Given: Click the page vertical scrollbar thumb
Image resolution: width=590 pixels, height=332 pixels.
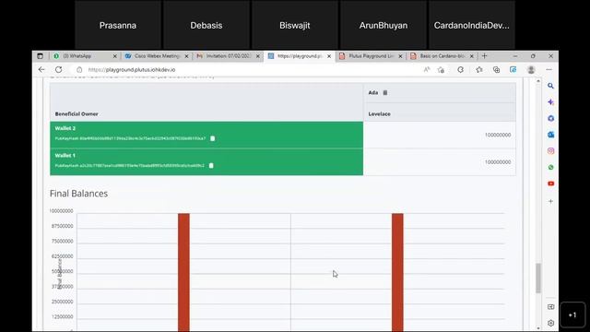Looking at the screenshot, I should pyautogui.click(x=538, y=278).
